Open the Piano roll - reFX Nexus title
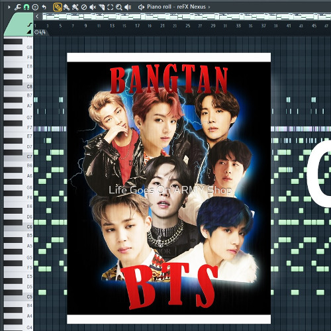Screen dimensions: 331x331 176,7
